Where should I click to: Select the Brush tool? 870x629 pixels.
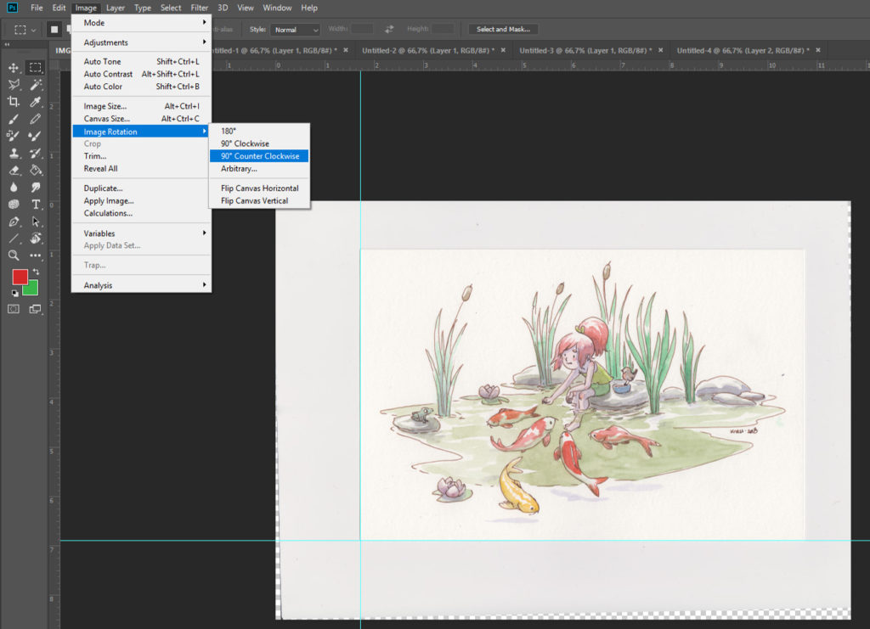[x=14, y=119]
